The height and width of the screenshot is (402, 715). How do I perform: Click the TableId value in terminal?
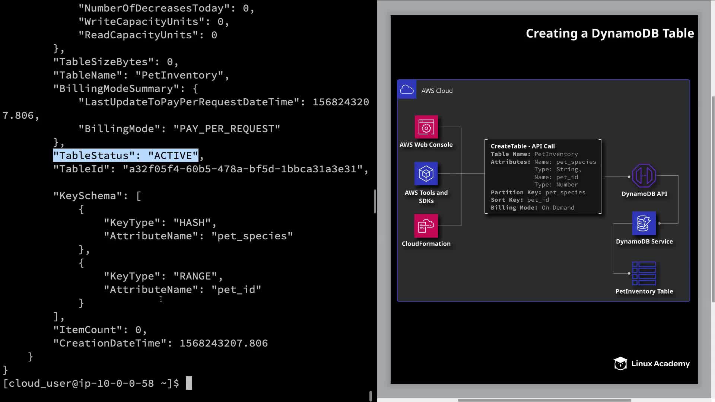(x=243, y=169)
